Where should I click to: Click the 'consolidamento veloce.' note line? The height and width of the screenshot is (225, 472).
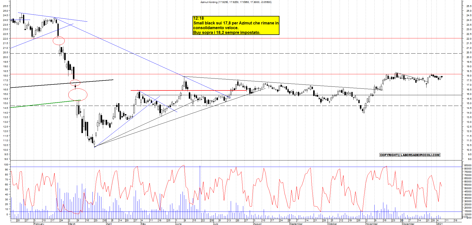click(216, 28)
